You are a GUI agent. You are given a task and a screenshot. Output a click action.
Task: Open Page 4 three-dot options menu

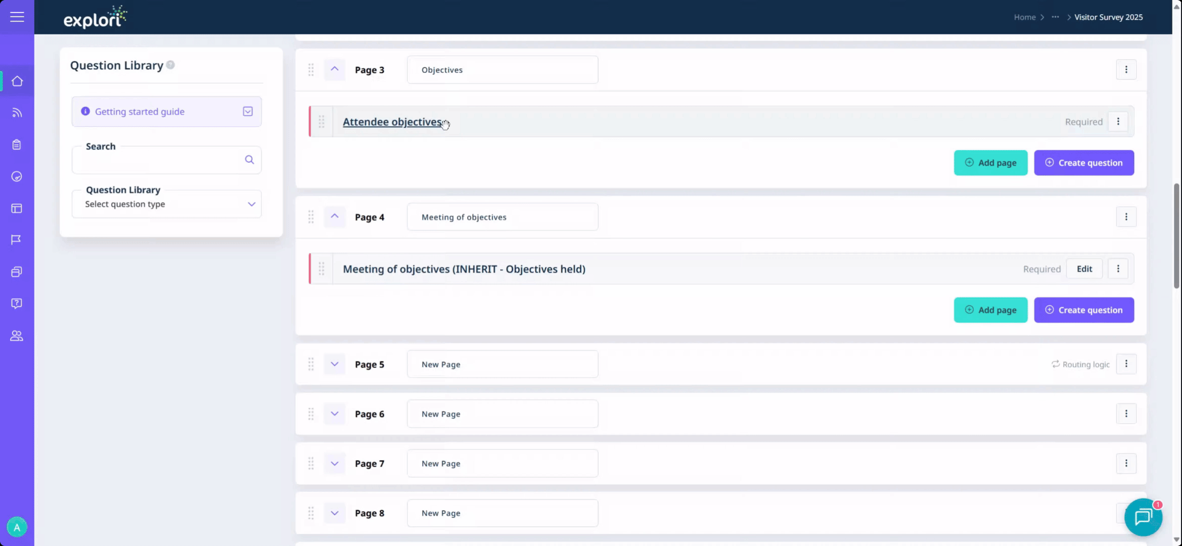pyautogui.click(x=1126, y=217)
